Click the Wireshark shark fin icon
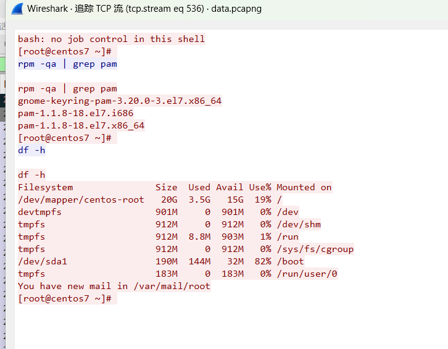 17,9
